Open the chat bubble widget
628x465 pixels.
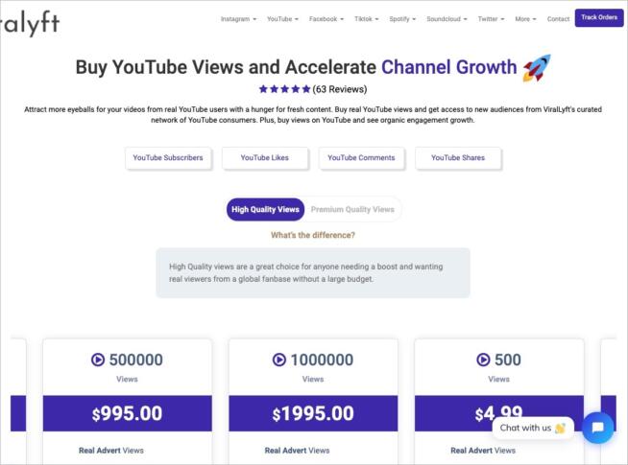(x=597, y=428)
